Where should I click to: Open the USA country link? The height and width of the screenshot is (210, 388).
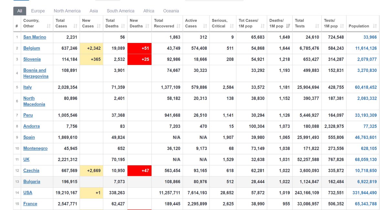click(28, 193)
